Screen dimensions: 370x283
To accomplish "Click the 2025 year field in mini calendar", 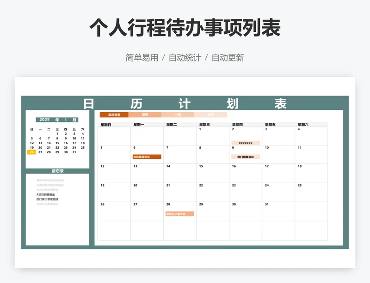I will (x=44, y=120).
